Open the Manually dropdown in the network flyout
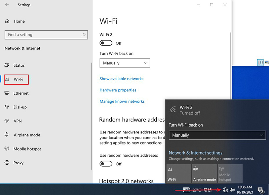269x195 pixels. point(217,135)
